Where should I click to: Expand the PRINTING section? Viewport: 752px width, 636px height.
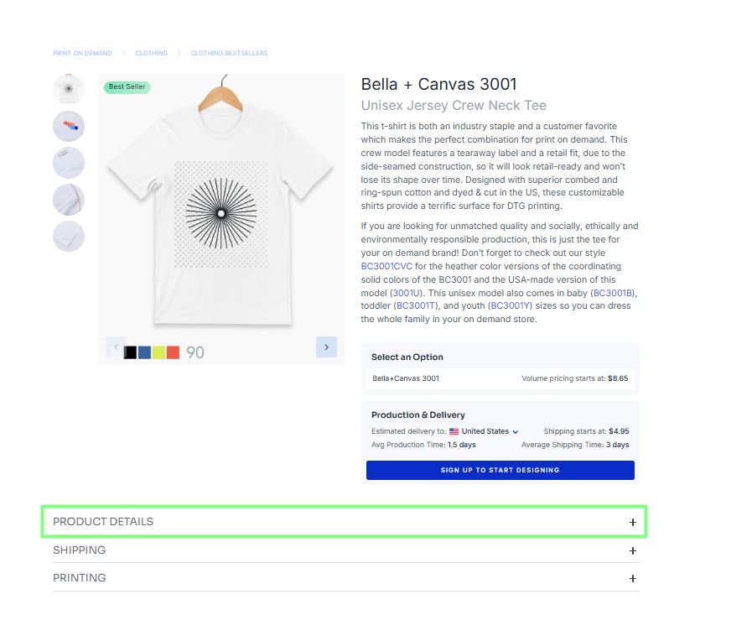tap(80, 578)
